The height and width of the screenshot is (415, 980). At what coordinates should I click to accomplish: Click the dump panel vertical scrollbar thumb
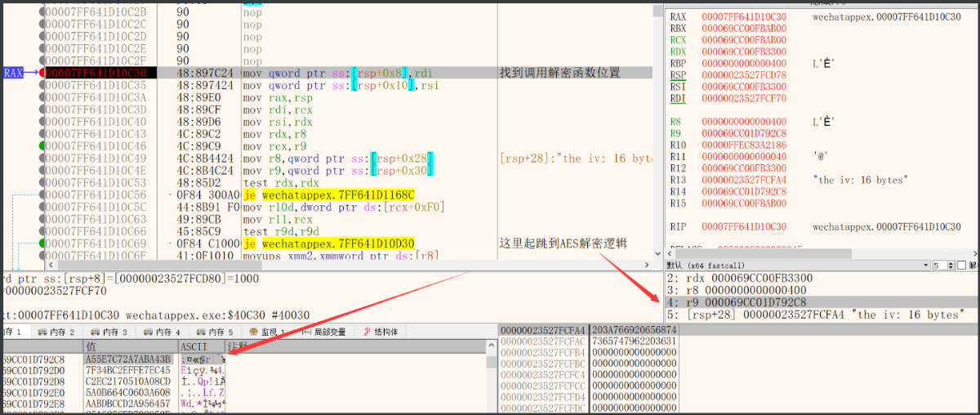(x=492, y=362)
